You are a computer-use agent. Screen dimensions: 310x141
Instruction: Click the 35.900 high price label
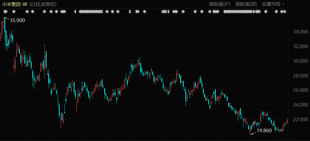18,20
